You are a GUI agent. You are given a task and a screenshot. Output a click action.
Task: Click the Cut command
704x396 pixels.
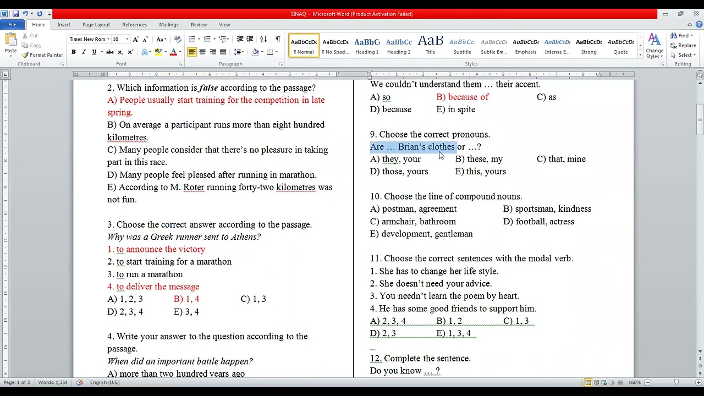[30, 36]
